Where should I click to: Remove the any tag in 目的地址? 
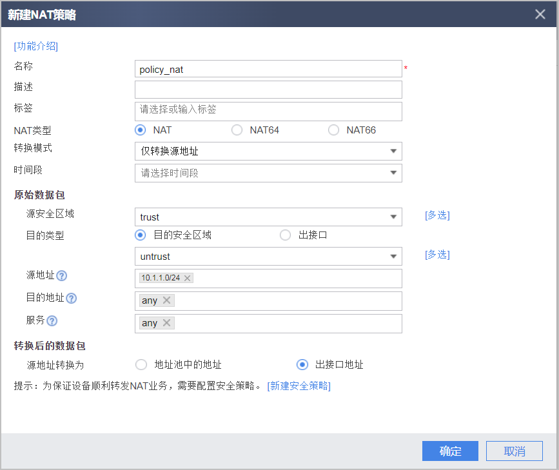pos(166,300)
